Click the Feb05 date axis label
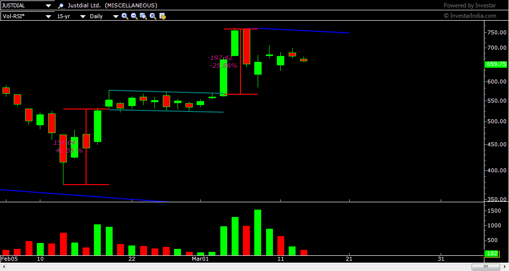509x271 pixels. (x=9, y=259)
